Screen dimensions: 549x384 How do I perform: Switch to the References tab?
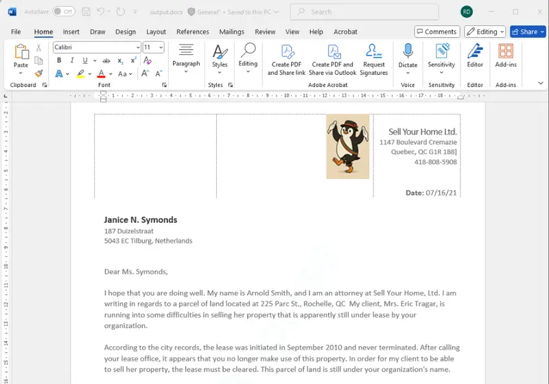coord(193,32)
